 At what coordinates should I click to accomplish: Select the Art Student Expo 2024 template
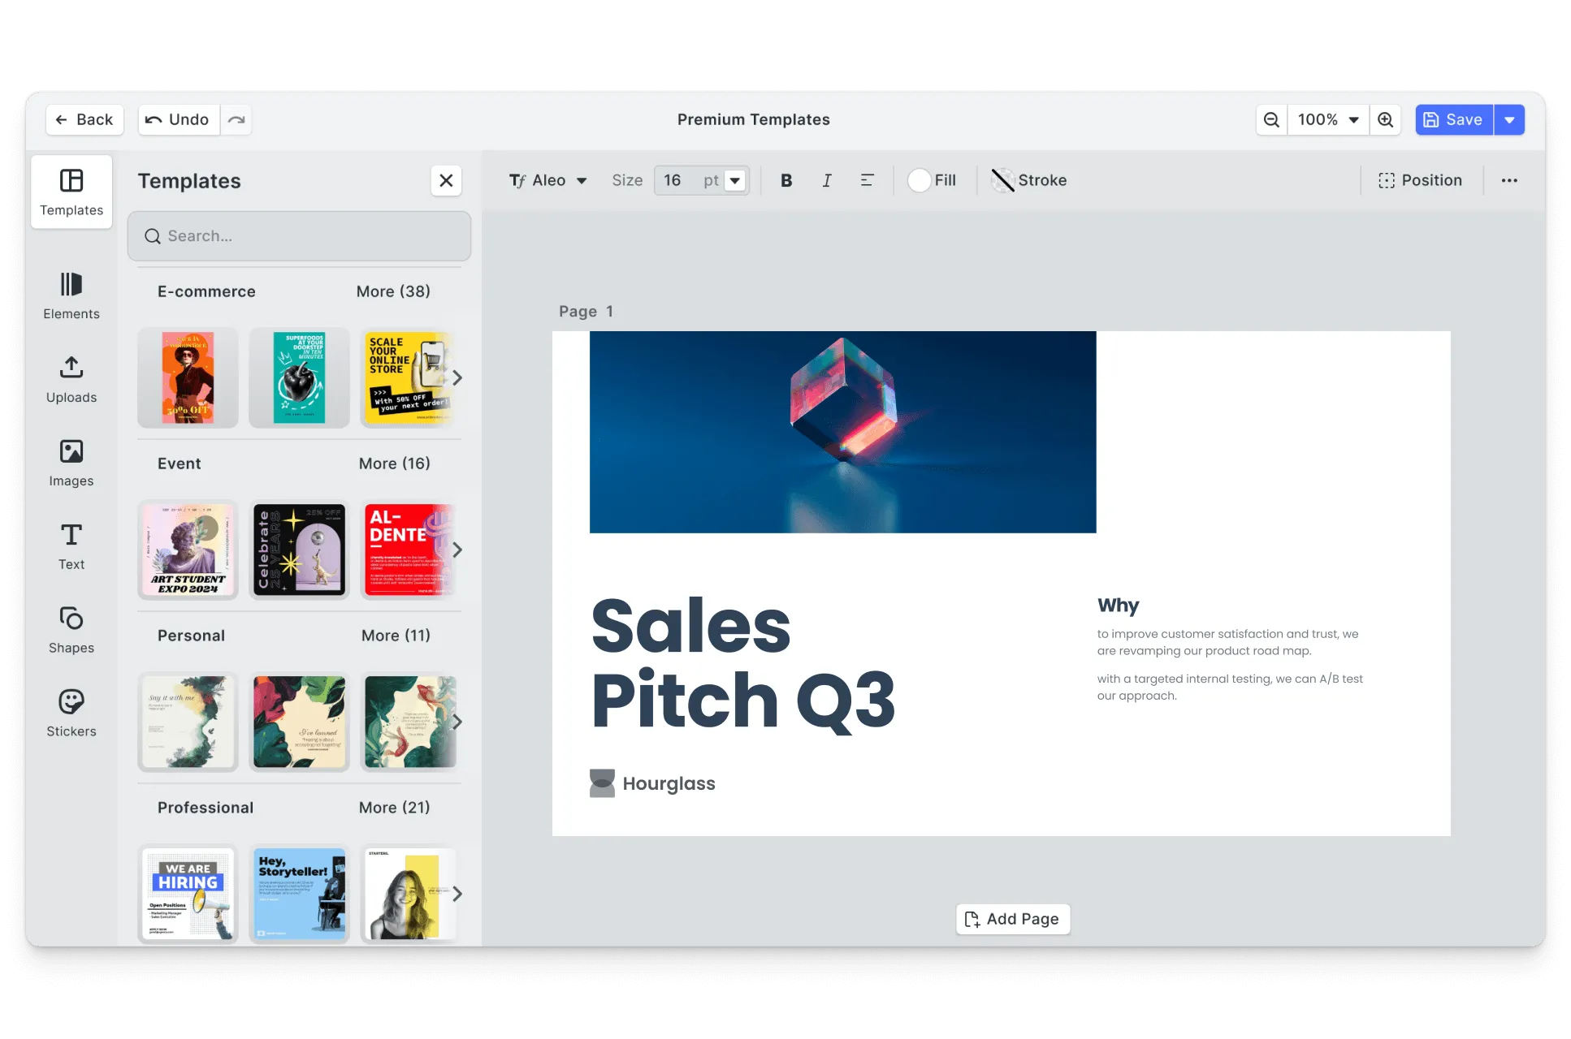coord(188,550)
